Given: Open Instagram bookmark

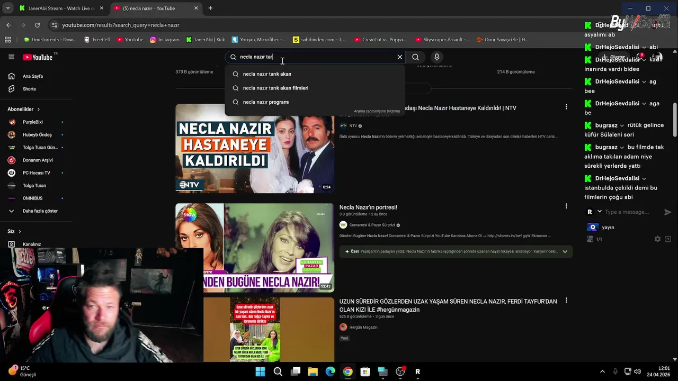Looking at the screenshot, I should (164, 40).
